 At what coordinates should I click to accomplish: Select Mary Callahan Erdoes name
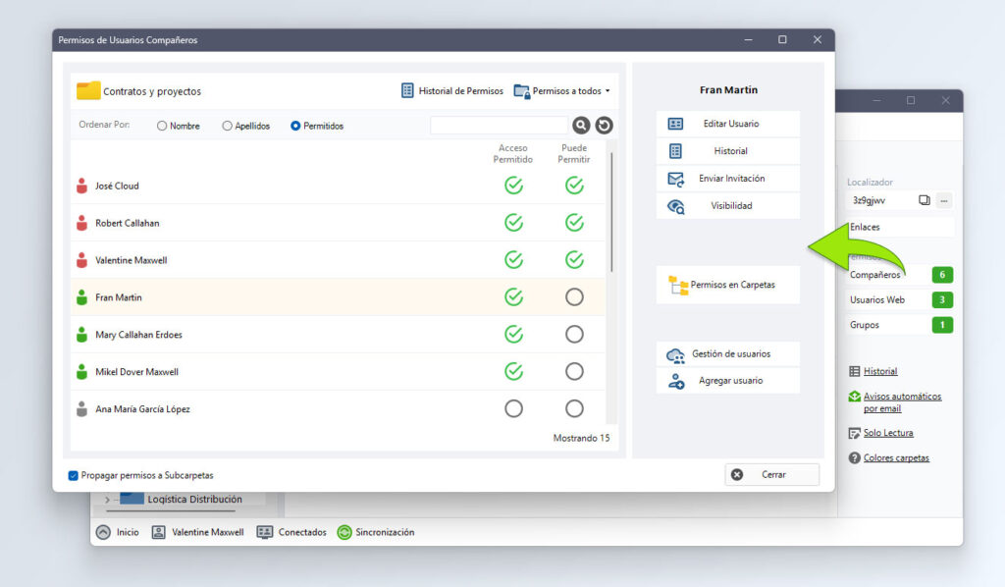pos(138,335)
